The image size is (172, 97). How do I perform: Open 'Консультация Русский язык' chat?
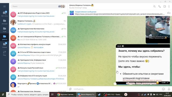coord(38,69)
